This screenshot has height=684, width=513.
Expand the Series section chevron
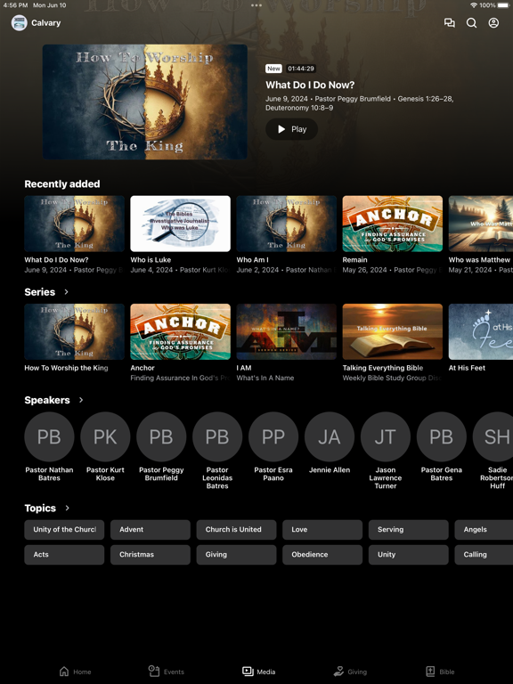click(x=66, y=292)
